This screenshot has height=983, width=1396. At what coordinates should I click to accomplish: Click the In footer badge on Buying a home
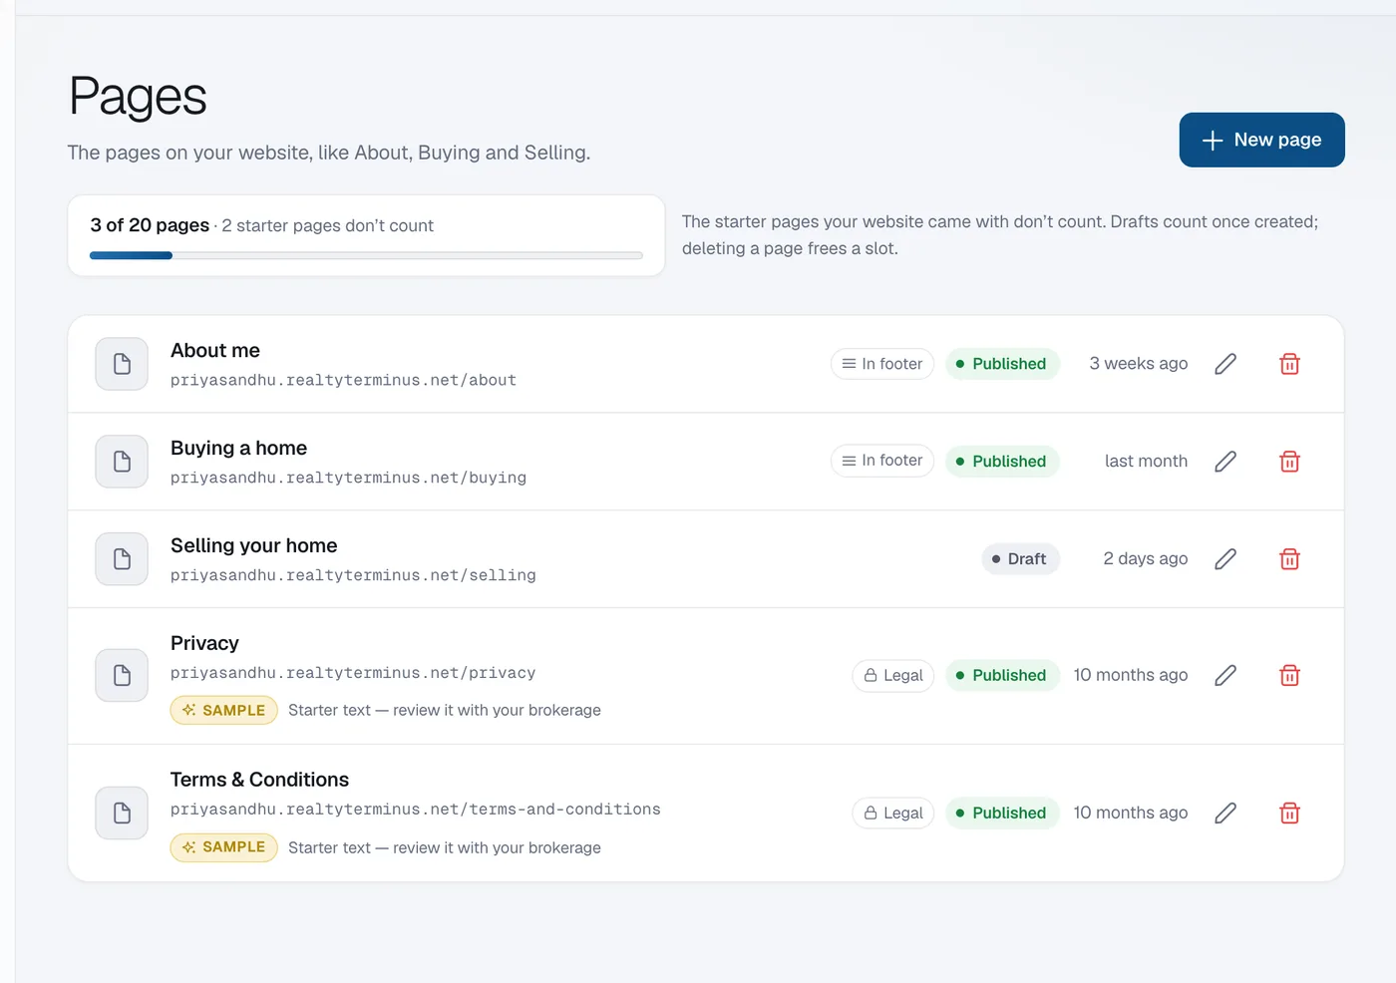click(x=882, y=461)
